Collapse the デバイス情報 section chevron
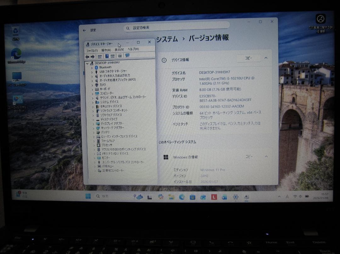Screen dimensions: 340x254 tap(266, 58)
